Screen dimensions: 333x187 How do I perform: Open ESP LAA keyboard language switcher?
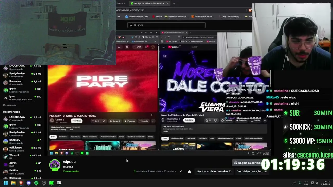306,183
